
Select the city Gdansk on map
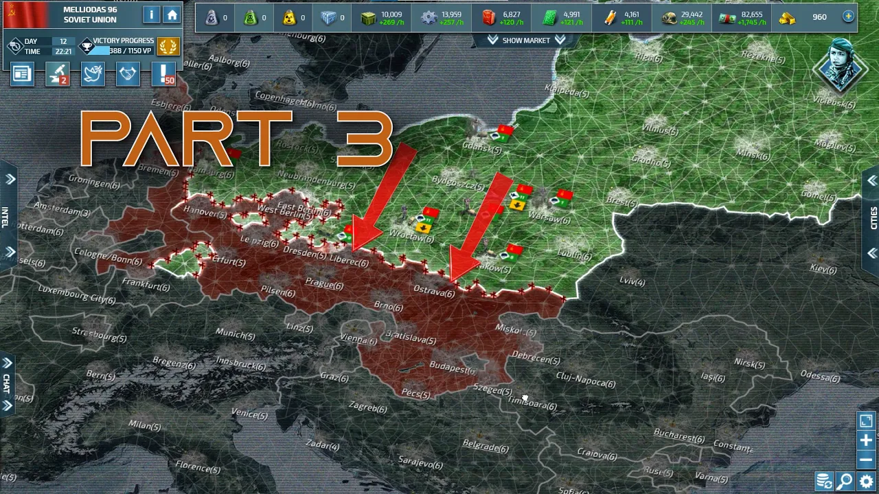click(x=481, y=148)
